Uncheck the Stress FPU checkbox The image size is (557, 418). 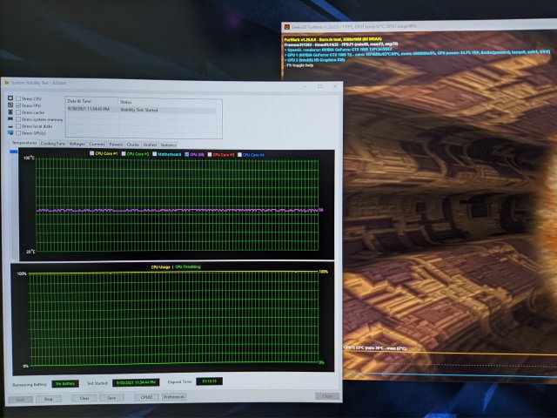click(x=17, y=105)
